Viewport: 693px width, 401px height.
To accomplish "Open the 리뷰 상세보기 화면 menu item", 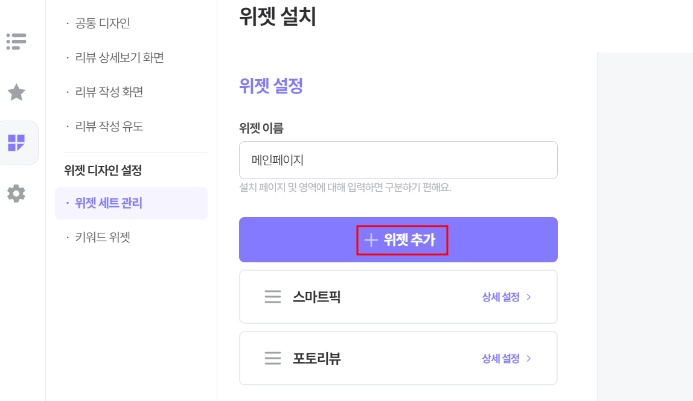I will pyautogui.click(x=120, y=57).
